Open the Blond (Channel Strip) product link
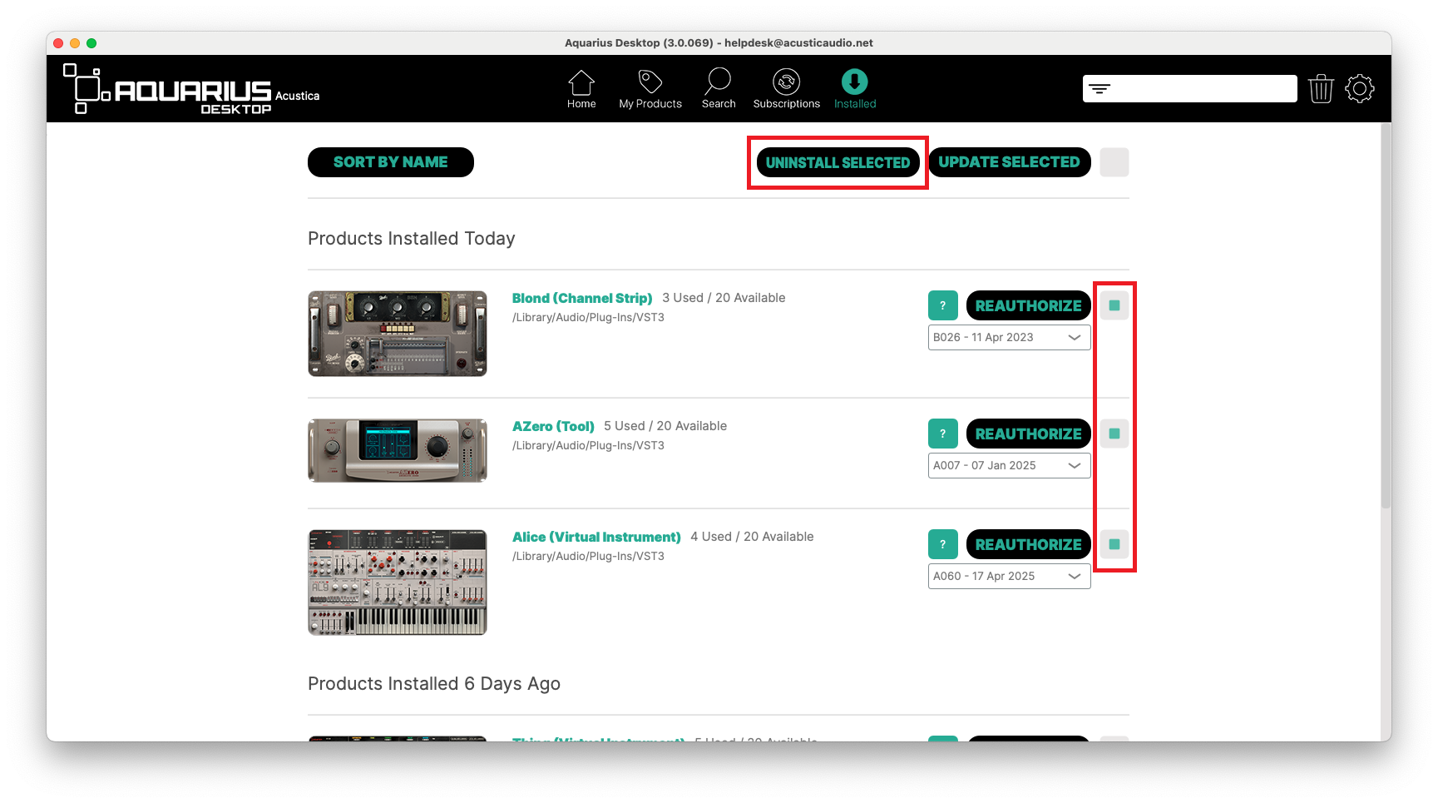This screenshot has height=803, width=1438. click(x=582, y=298)
